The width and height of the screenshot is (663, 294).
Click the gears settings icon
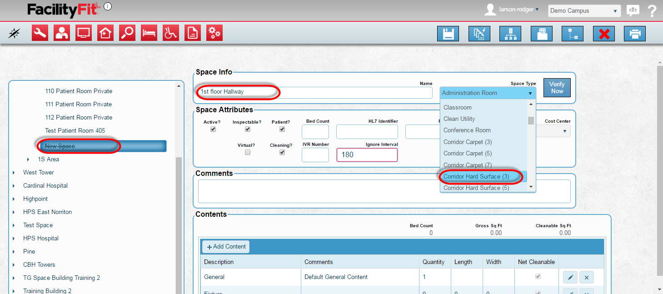[x=214, y=33]
